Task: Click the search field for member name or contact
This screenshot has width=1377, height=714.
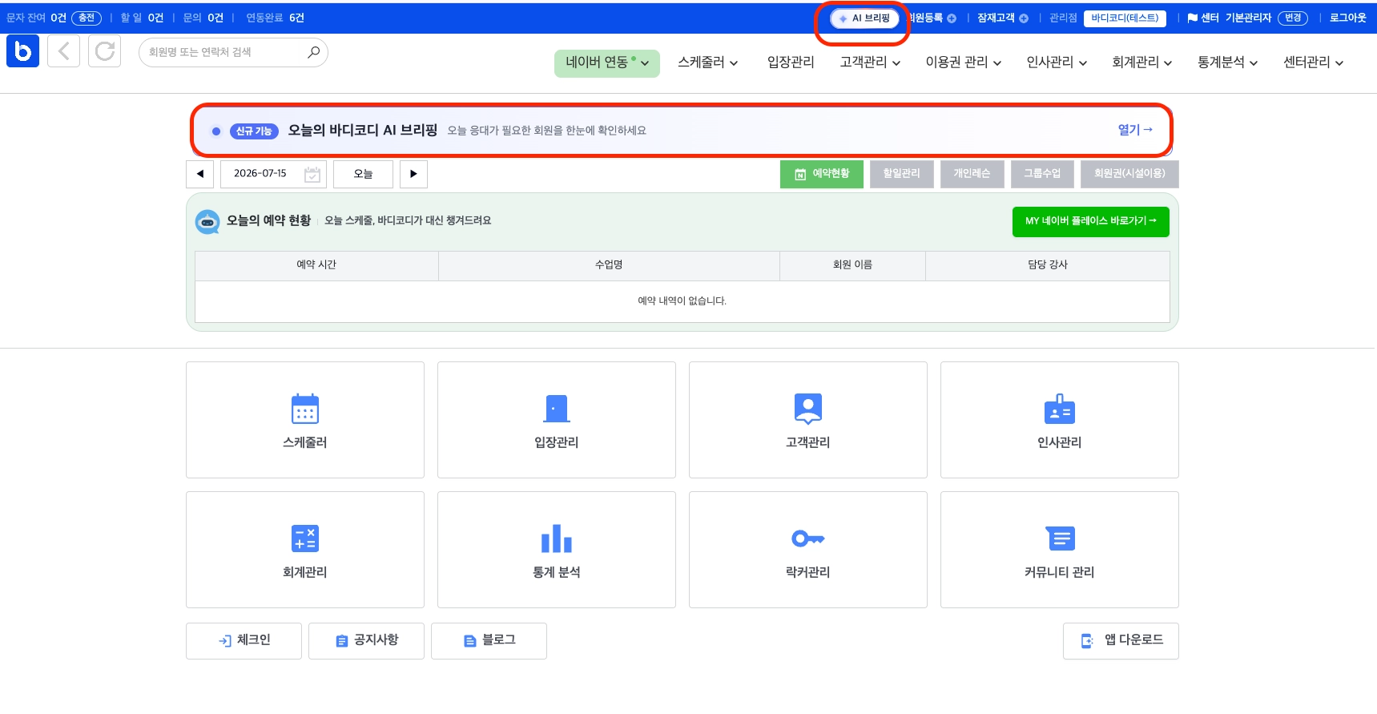Action: coord(233,52)
